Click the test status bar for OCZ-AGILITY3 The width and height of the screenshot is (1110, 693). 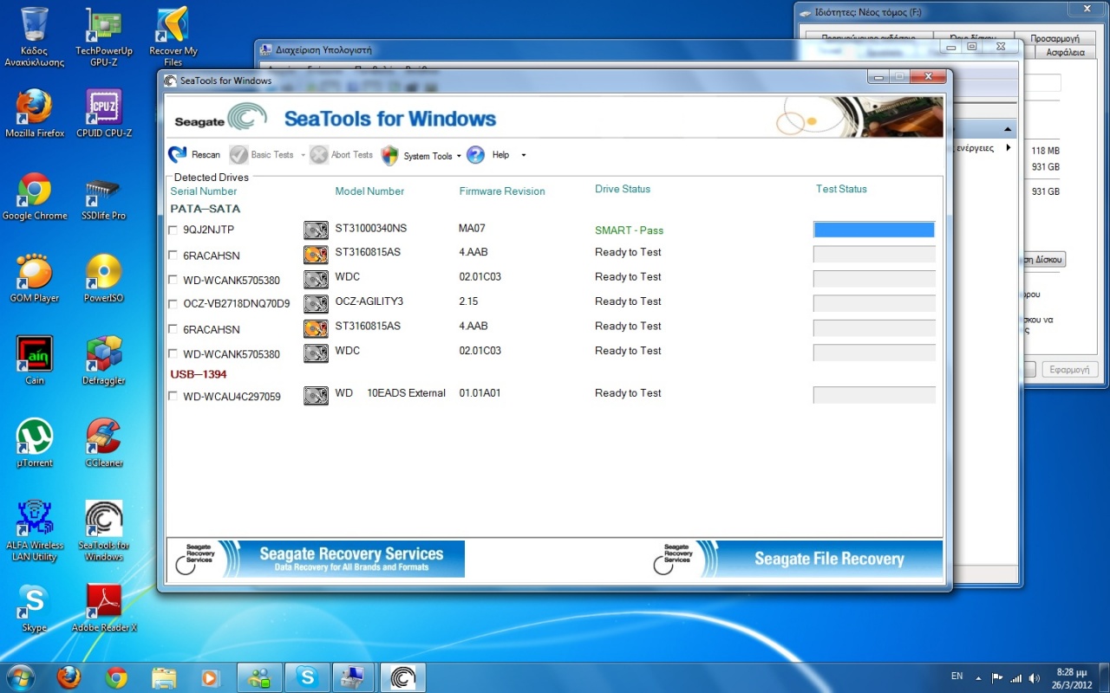874,303
